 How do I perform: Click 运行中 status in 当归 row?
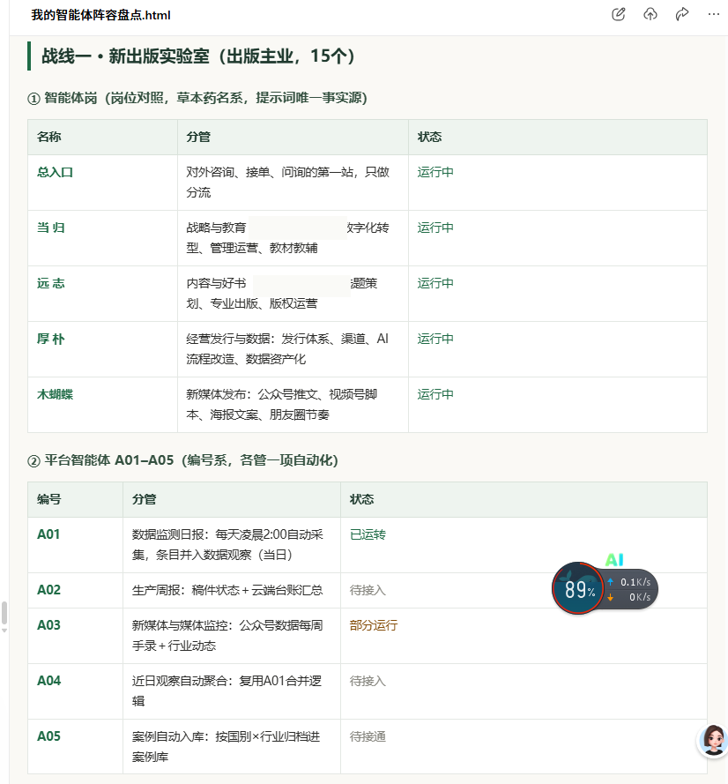(435, 228)
